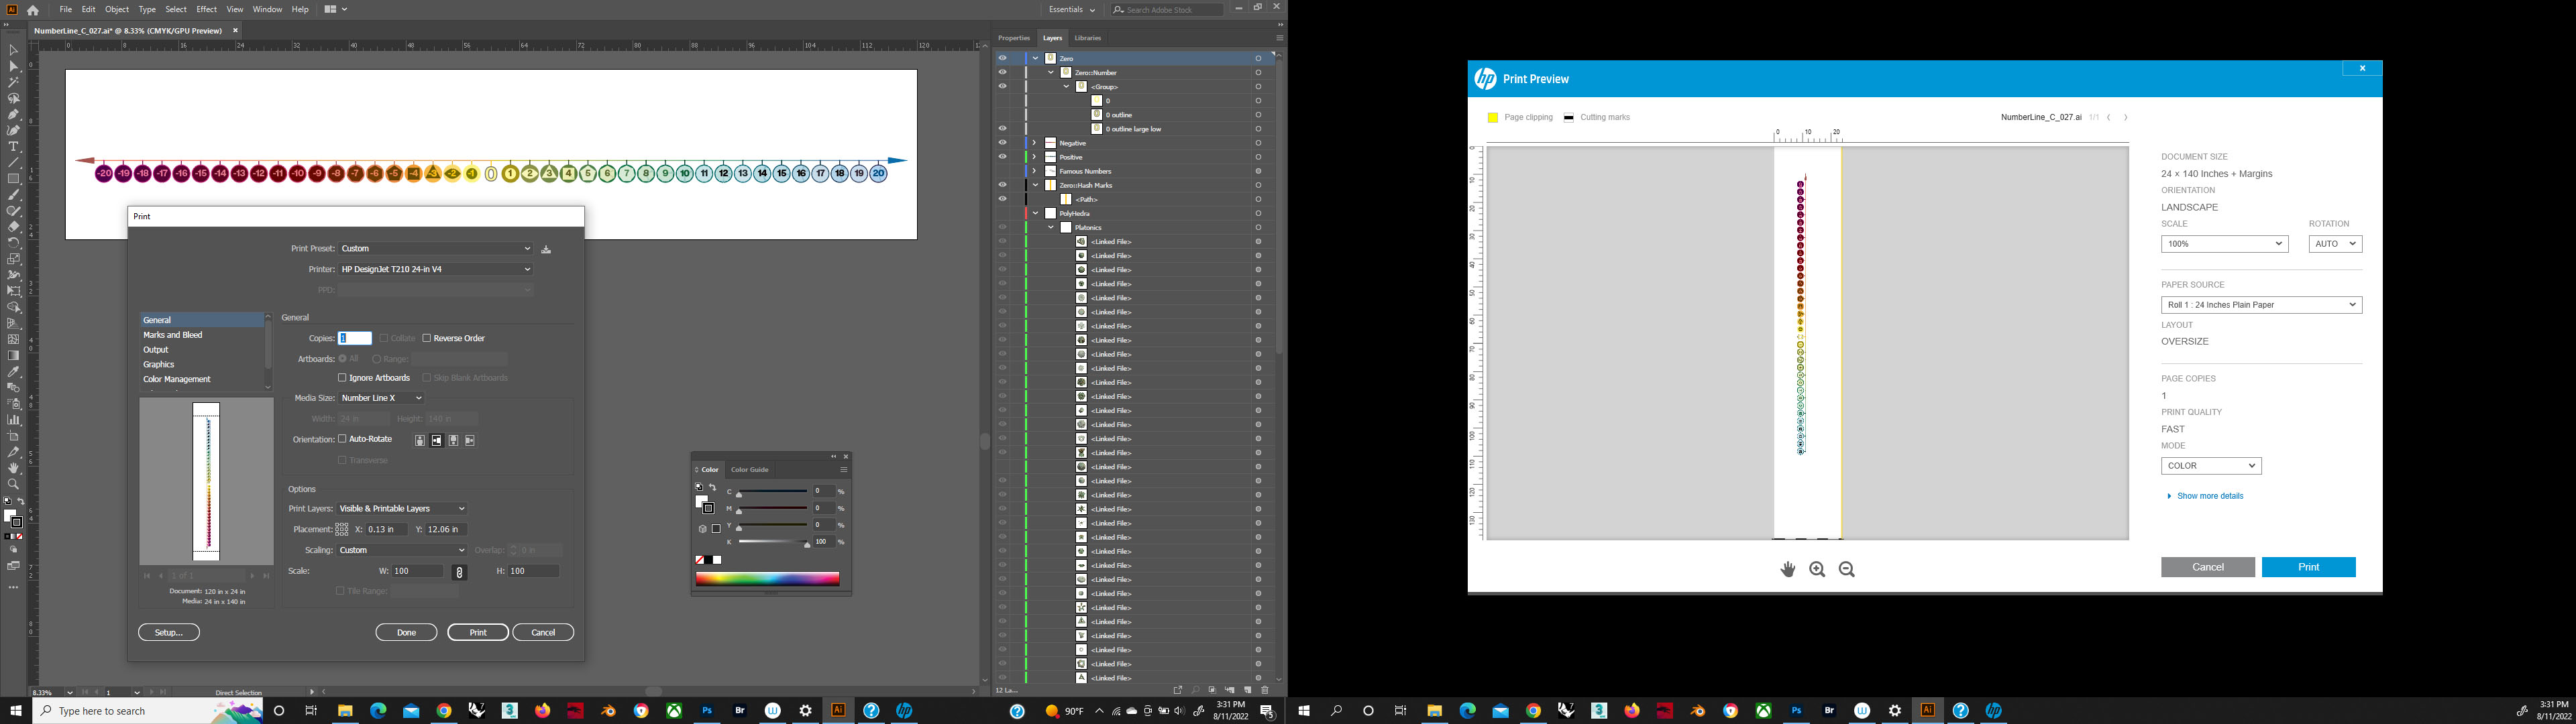Enable Auto-Rotate orientation checkbox
The height and width of the screenshot is (724, 2576).
pyautogui.click(x=343, y=439)
